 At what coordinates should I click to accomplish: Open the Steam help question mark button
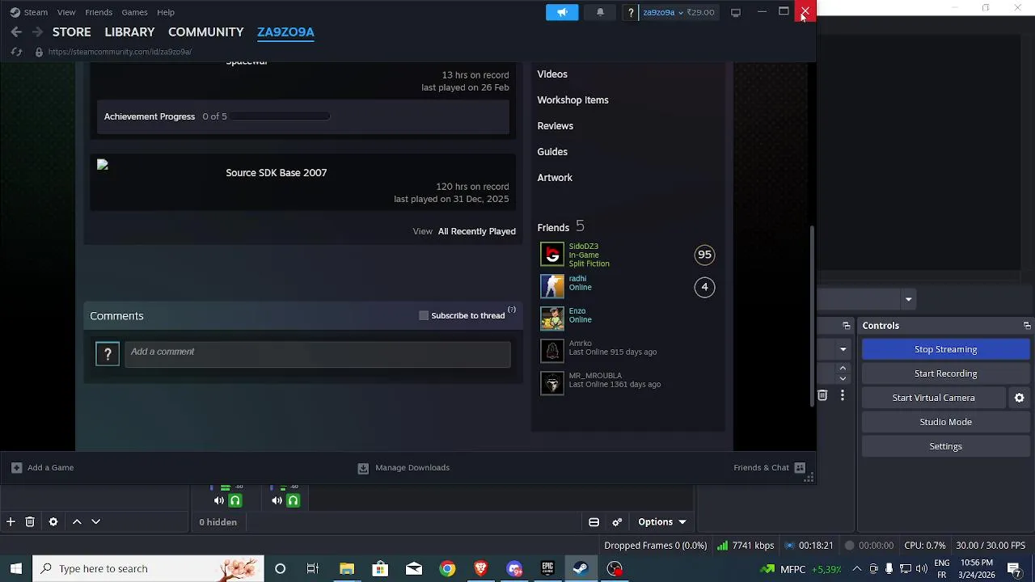click(631, 12)
